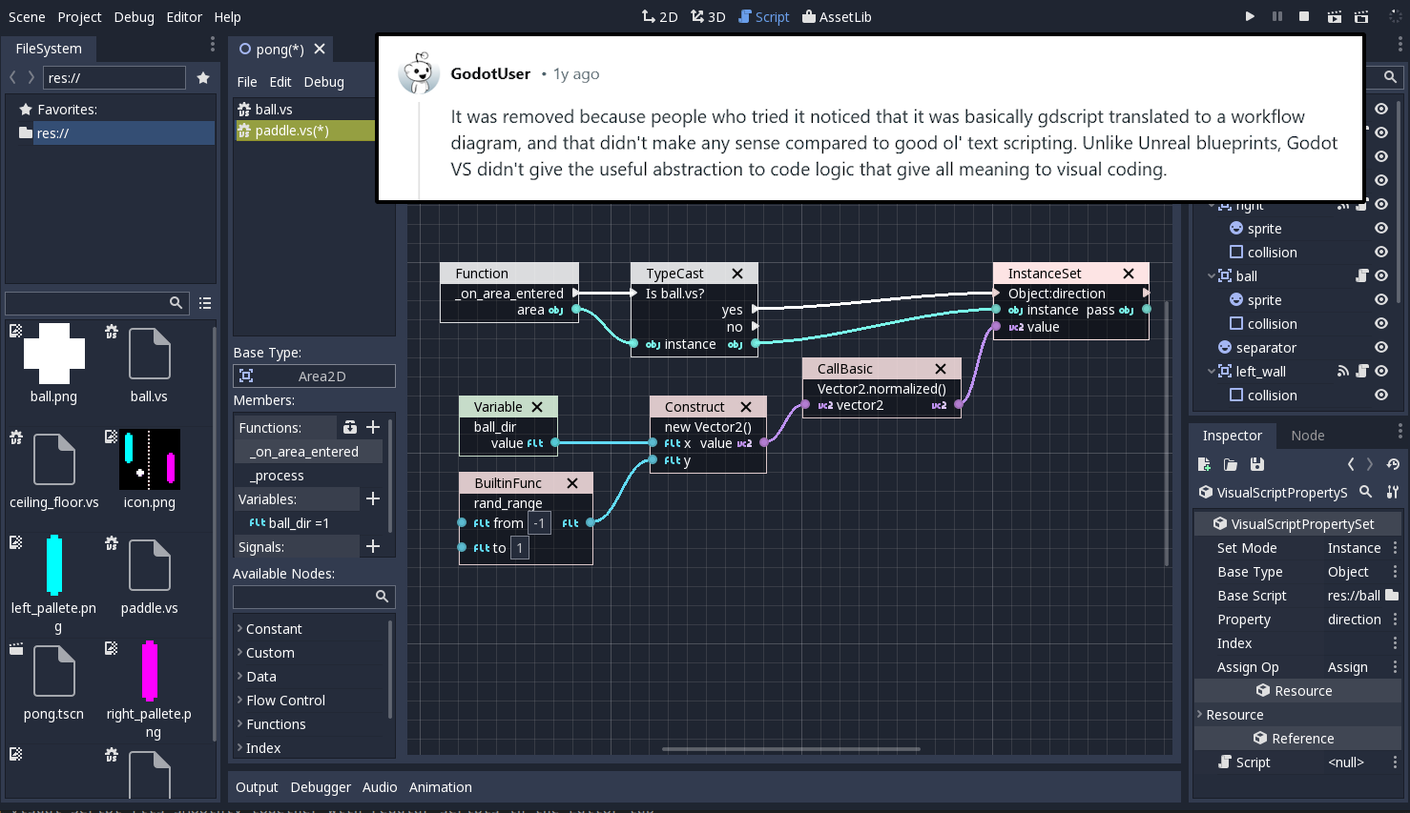This screenshot has width=1410, height=813.
Task: Click the FileSystem search magnifier icon
Action: point(176,302)
